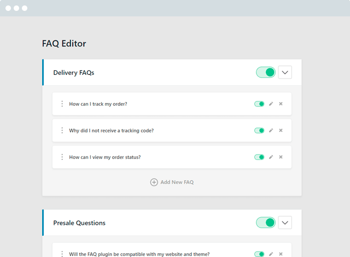Screen dimensions: 350x257
Task: Open 'How can I view my order status?' question
Action: (x=105, y=157)
